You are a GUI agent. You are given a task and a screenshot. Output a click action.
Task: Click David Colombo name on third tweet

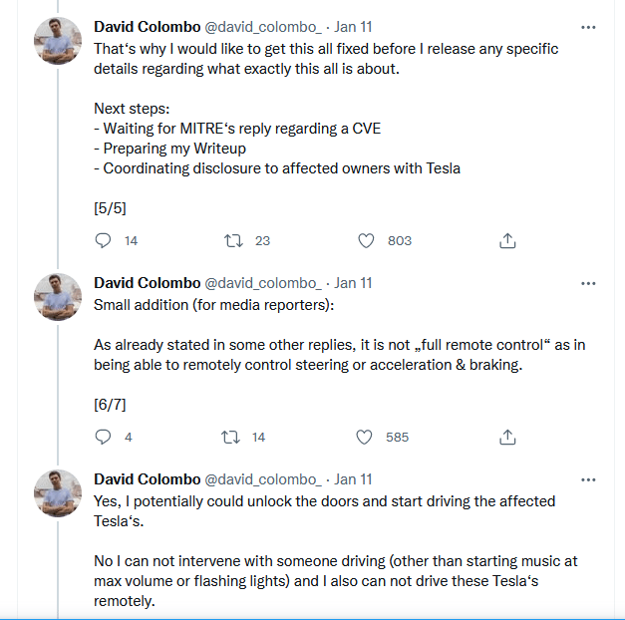[x=147, y=479]
